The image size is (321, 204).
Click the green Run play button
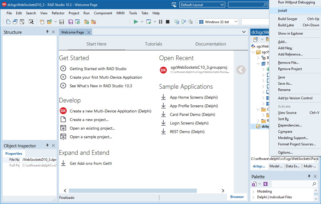tap(136, 22)
